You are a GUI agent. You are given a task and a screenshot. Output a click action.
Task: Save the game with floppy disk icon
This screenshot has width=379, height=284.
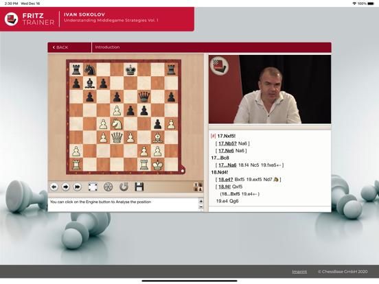139,187
